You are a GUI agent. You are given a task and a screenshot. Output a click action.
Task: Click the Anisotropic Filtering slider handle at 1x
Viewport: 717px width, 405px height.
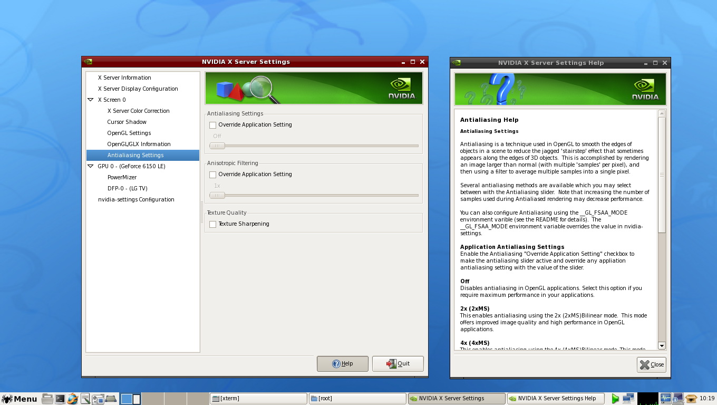217,196
